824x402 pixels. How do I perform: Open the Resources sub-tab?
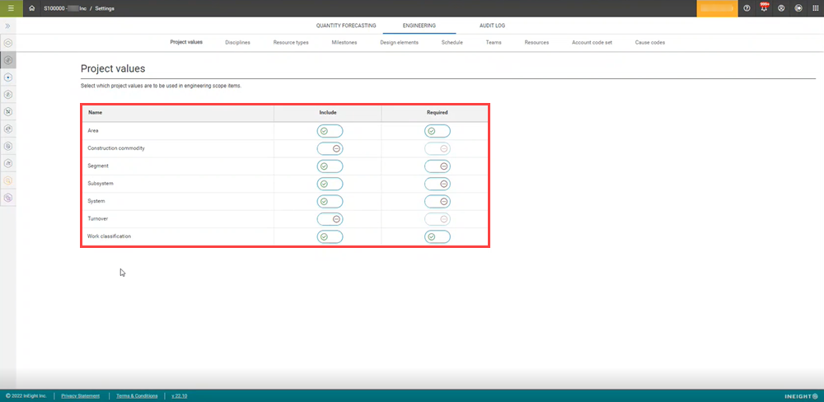[536, 43]
